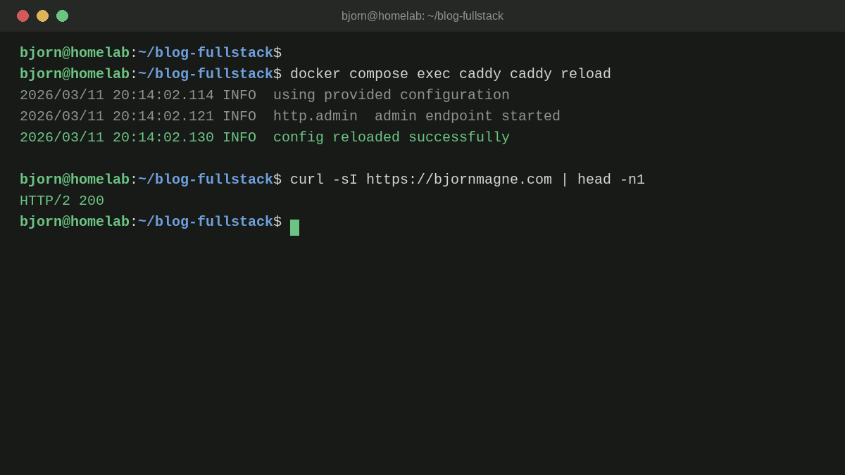Click the yellow minimize window button
845x475 pixels.
click(42, 15)
